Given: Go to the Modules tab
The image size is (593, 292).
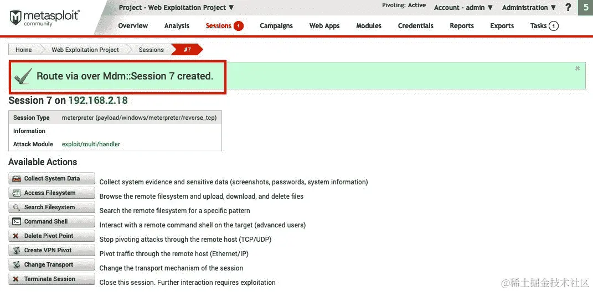Looking at the screenshot, I should click(x=369, y=25).
